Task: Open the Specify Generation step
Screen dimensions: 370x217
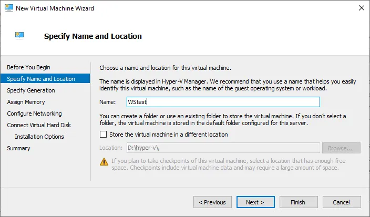Action: (30, 90)
